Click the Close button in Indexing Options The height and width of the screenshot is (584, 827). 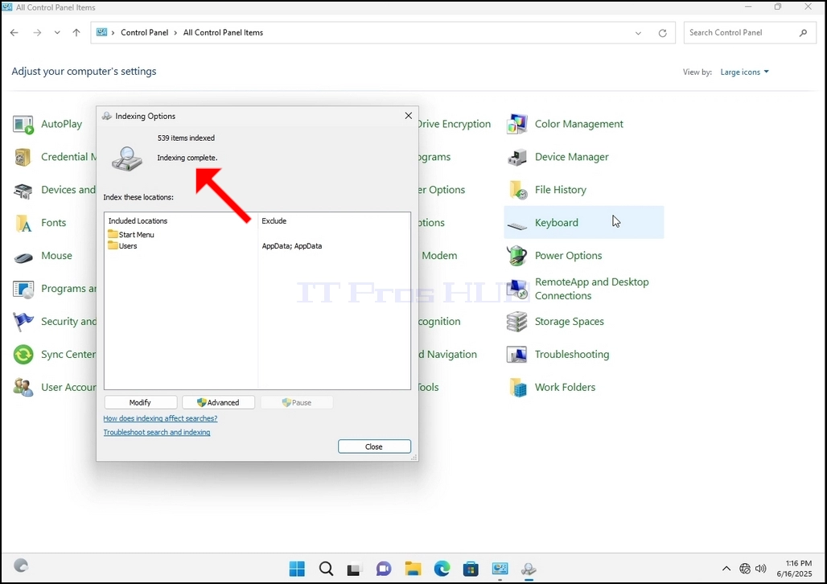pos(374,446)
